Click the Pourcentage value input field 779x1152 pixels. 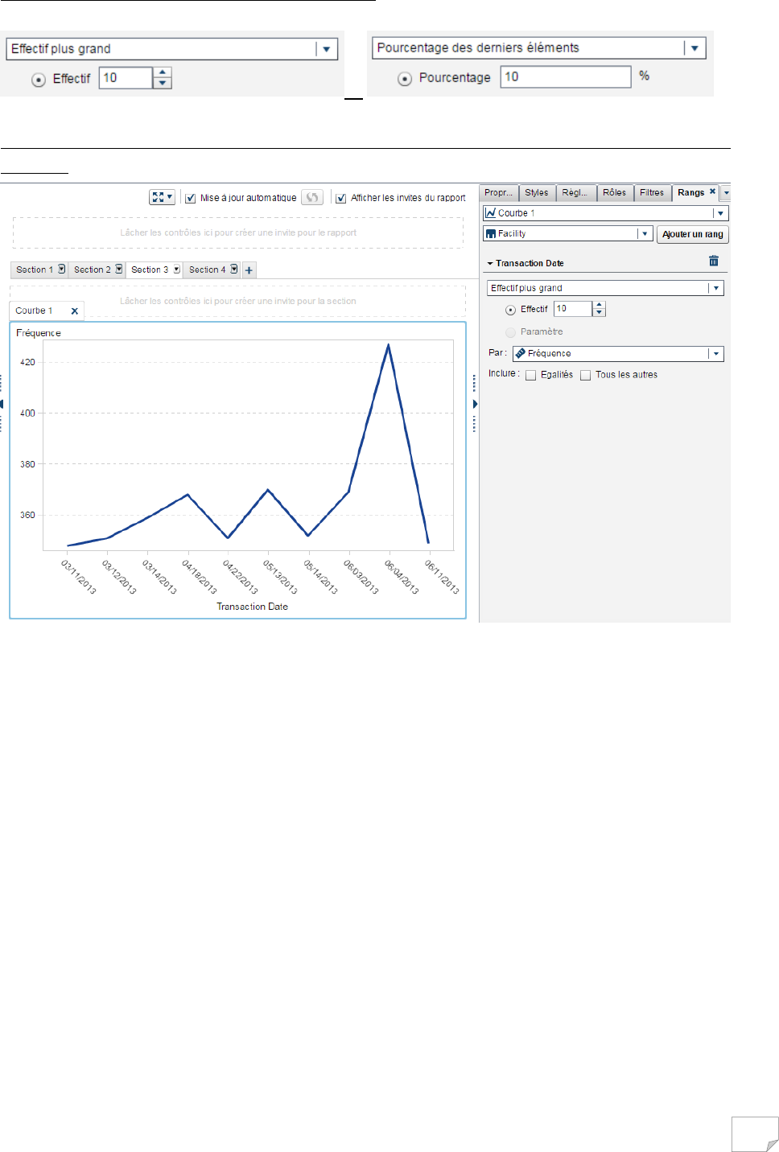pos(566,77)
